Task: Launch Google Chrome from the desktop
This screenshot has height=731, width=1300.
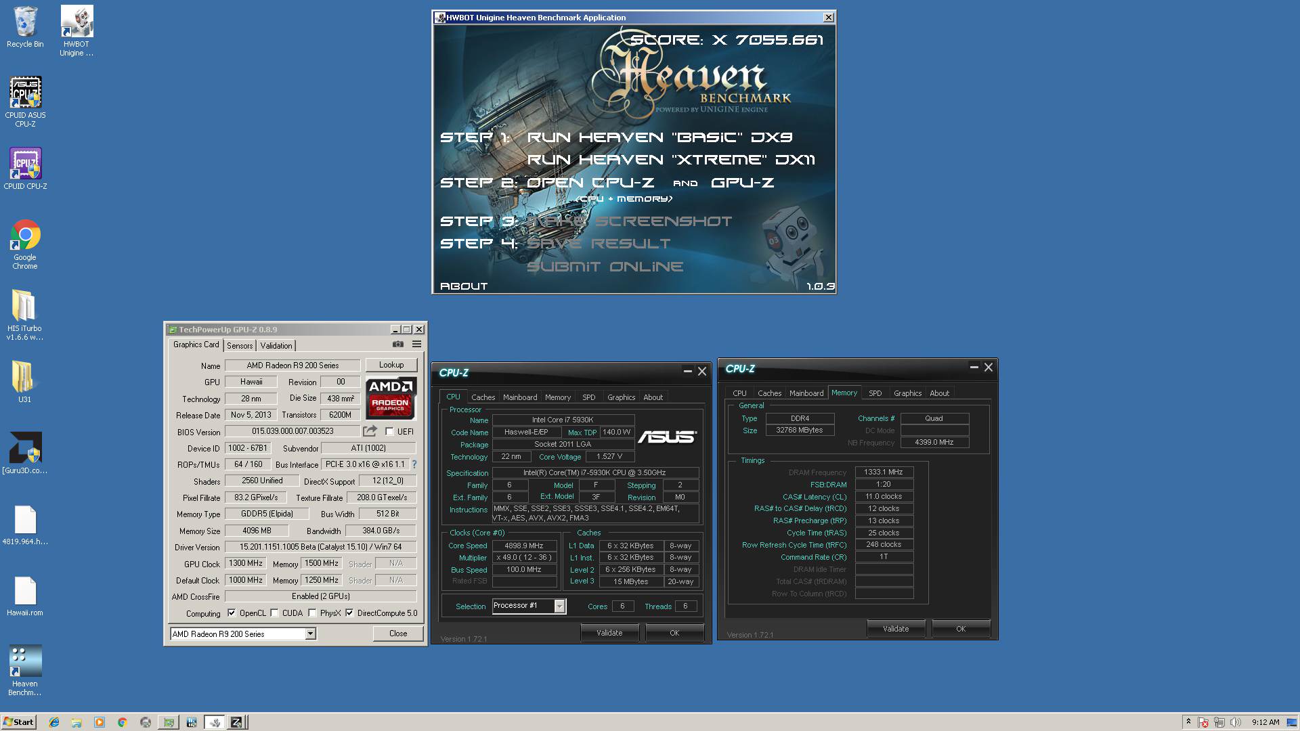Action: point(25,244)
